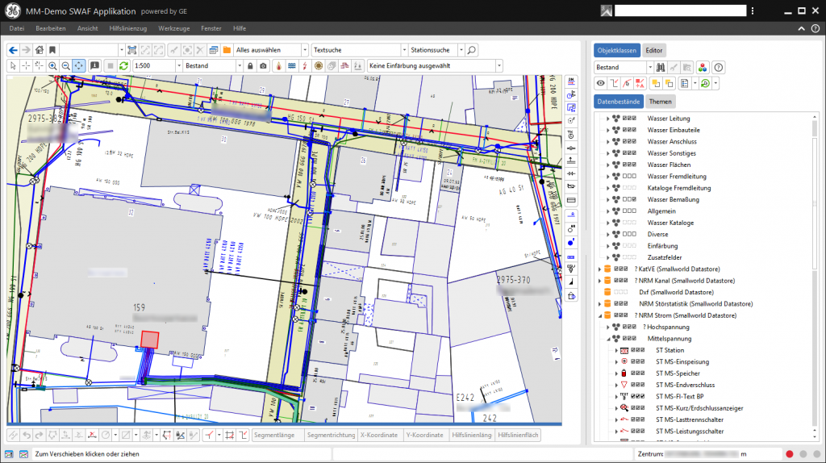Click the home view icon

[x=39, y=50]
